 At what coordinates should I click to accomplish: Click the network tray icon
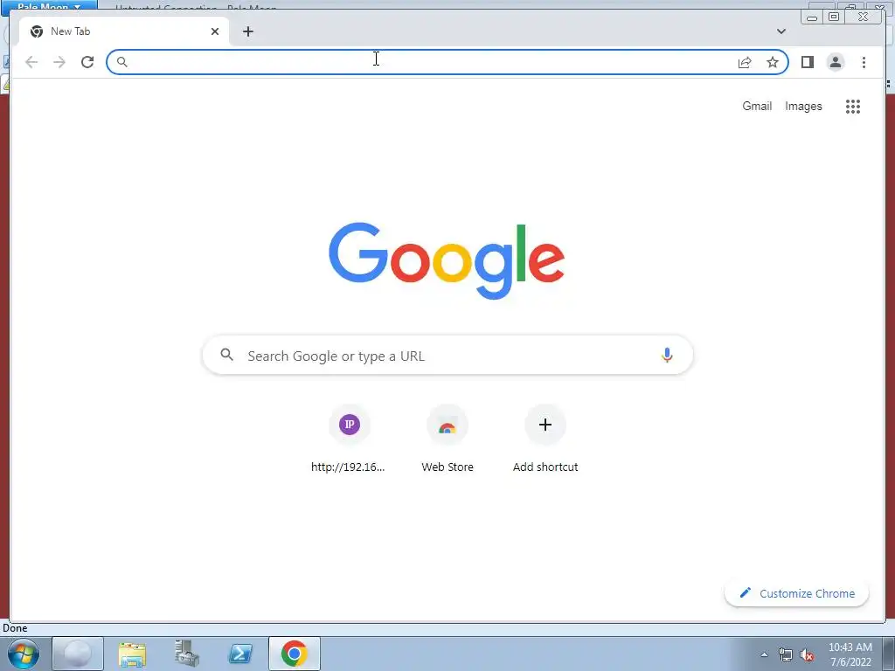point(786,655)
